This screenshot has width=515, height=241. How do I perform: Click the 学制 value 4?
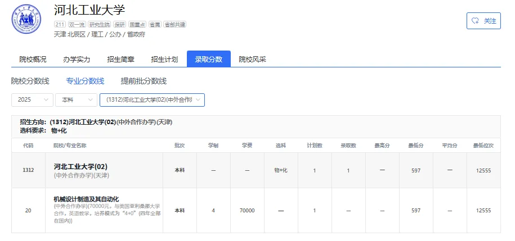(213, 211)
